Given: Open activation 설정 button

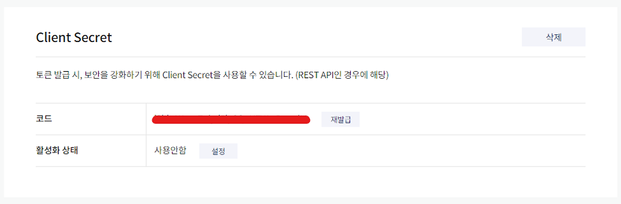Looking at the screenshot, I should coord(218,151).
